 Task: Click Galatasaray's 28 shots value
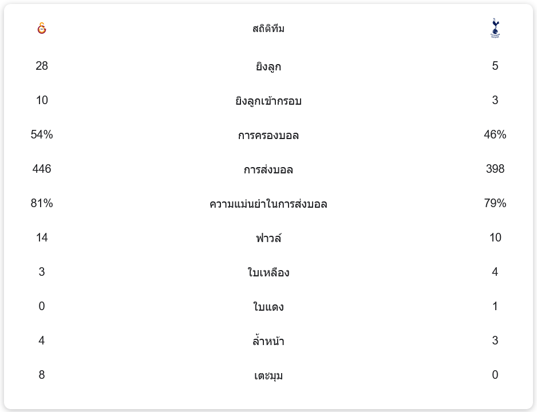coord(42,66)
